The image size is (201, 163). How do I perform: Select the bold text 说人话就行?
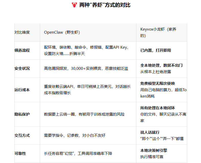[x=150, y=132]
